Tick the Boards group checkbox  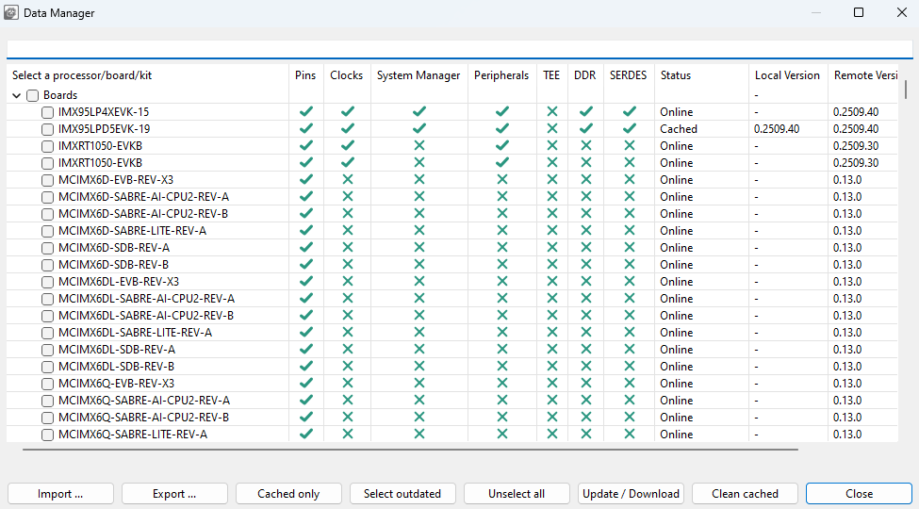[33, 95]
